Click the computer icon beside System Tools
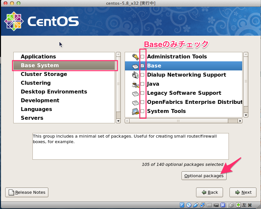 135,111
